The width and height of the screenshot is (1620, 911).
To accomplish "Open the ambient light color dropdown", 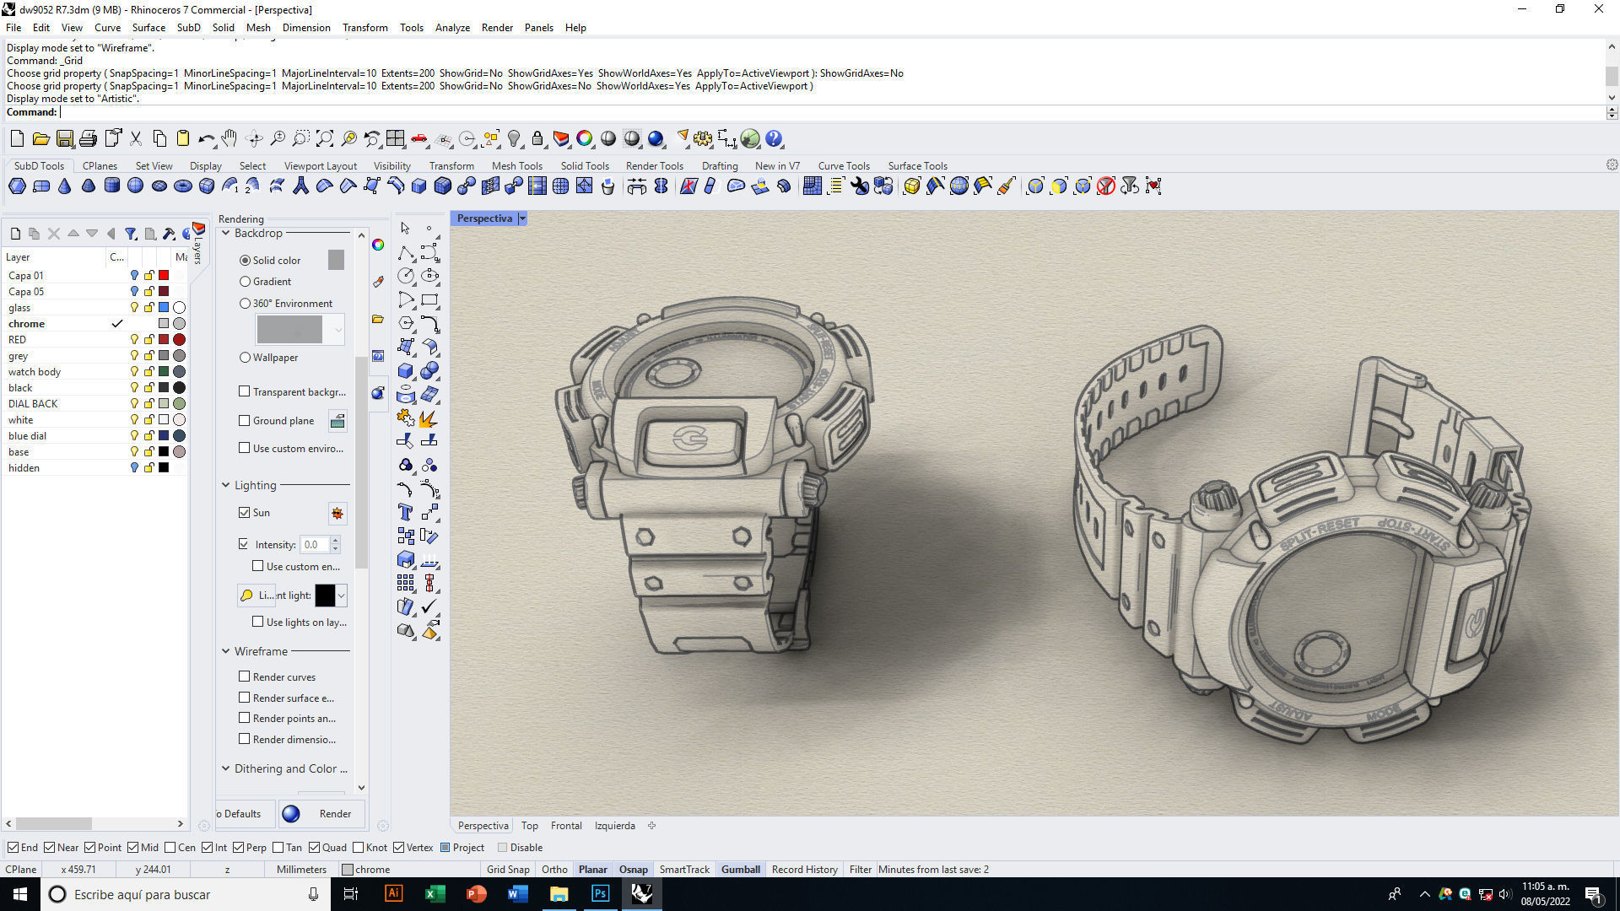I will 341,596.
